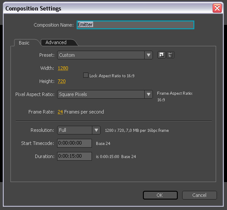Click the Composition Name field
Viewport: 227px width, 210px height.
(x=136, y=25)
